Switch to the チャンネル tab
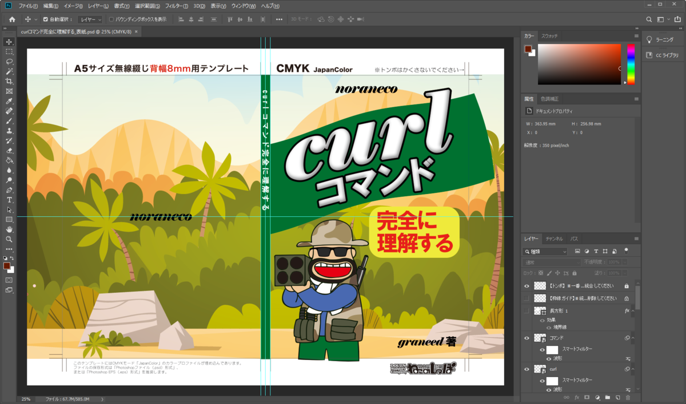Screen dimensions: 686x404 pyautogui.click(x=554, y=239)
